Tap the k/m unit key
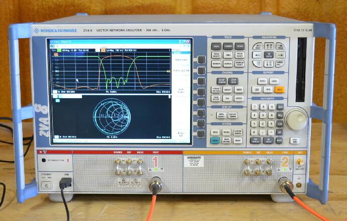 coord(280,124)
